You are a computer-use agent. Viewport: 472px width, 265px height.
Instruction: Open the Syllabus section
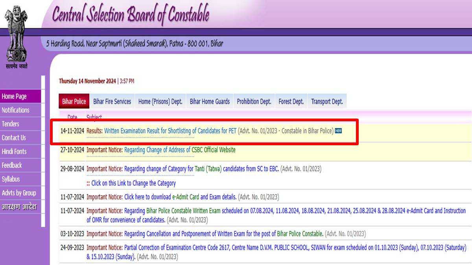click(12, 179)
